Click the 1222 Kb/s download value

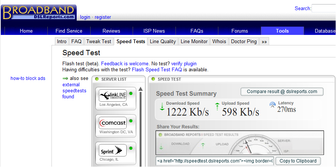coord(188,112)
